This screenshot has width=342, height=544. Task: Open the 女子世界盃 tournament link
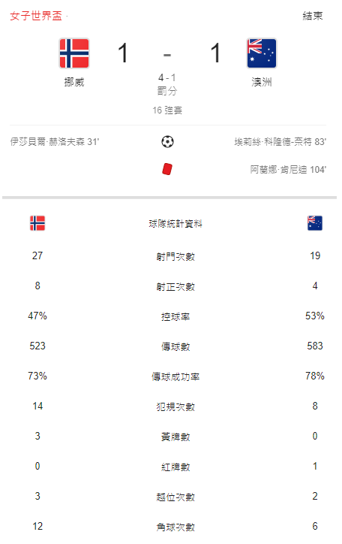36,16
